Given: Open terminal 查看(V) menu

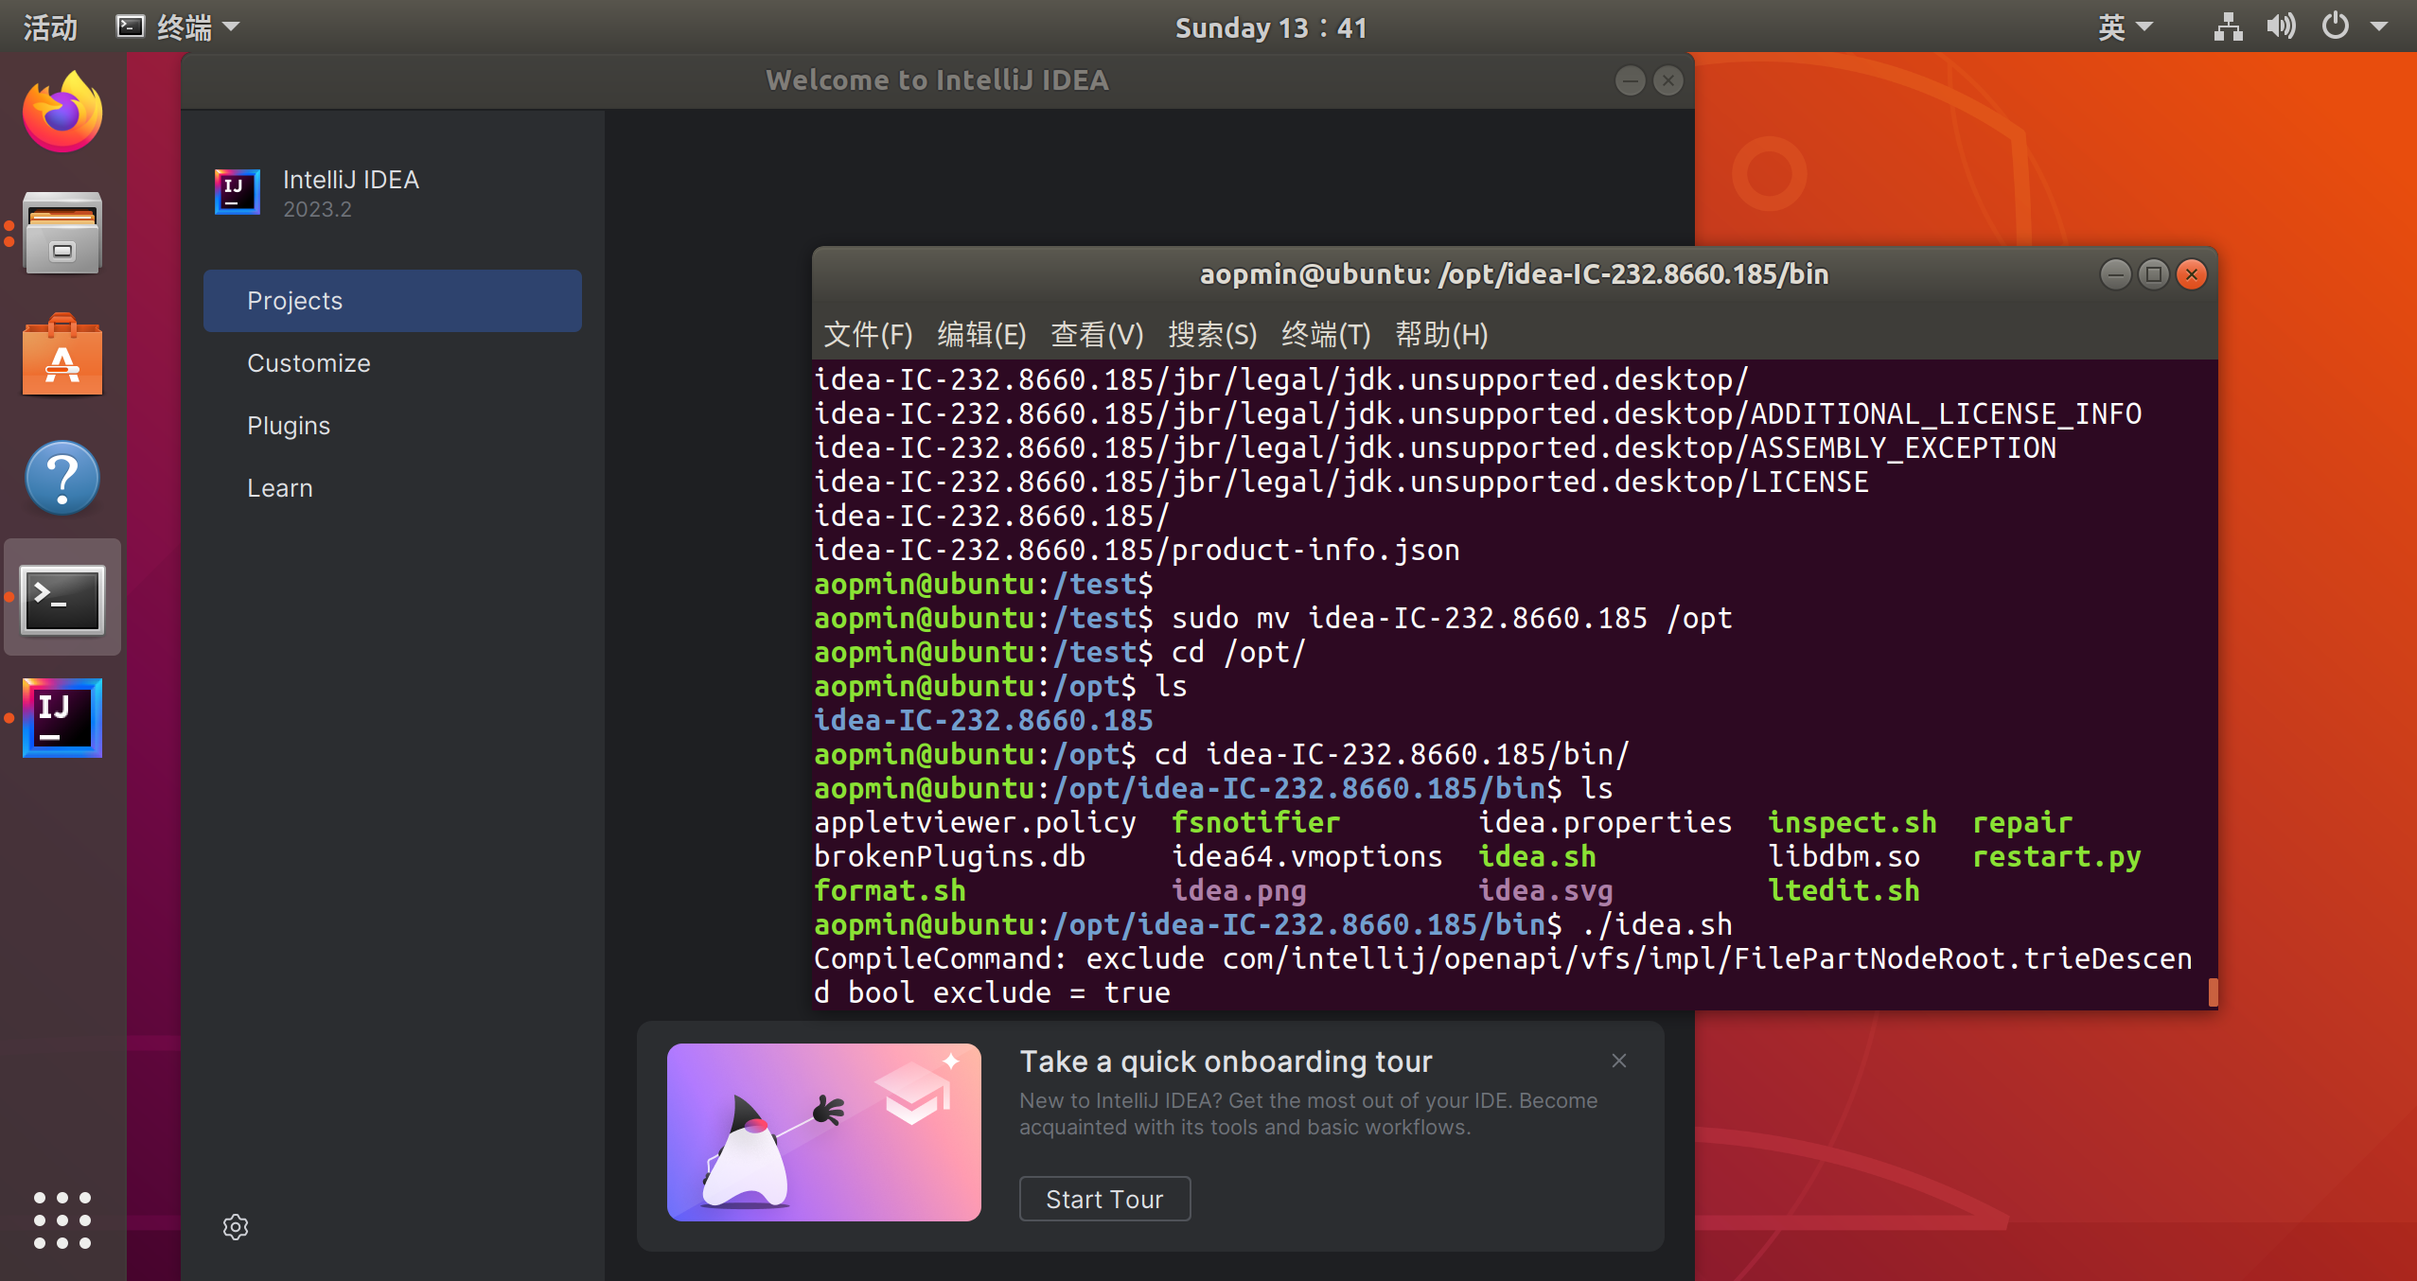Looking at the screenshot, I should pos(1097,334).
